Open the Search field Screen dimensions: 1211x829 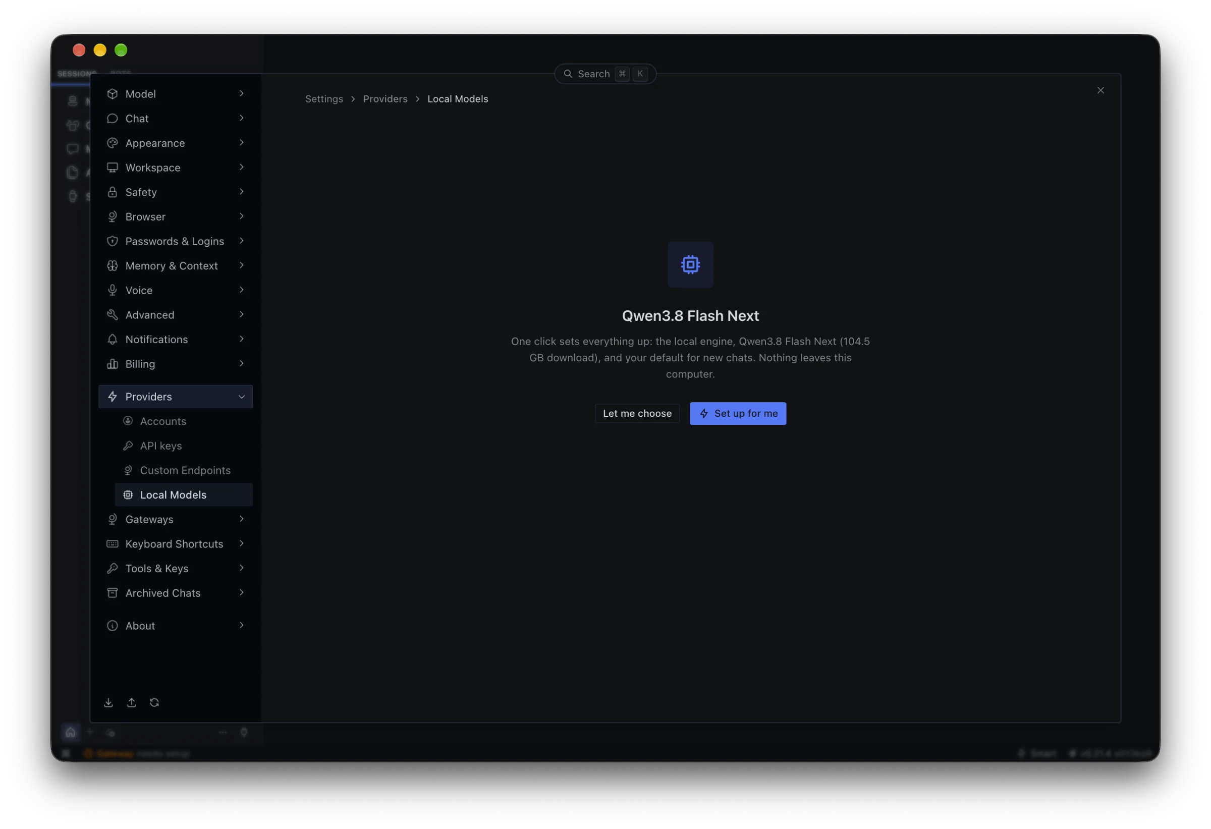click(x=605, y=74)
